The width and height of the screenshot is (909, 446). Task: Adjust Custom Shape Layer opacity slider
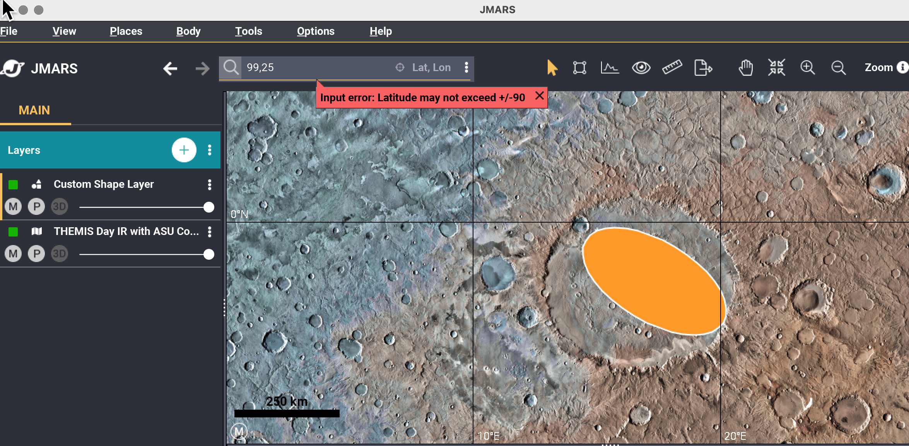tap(208, 208)
